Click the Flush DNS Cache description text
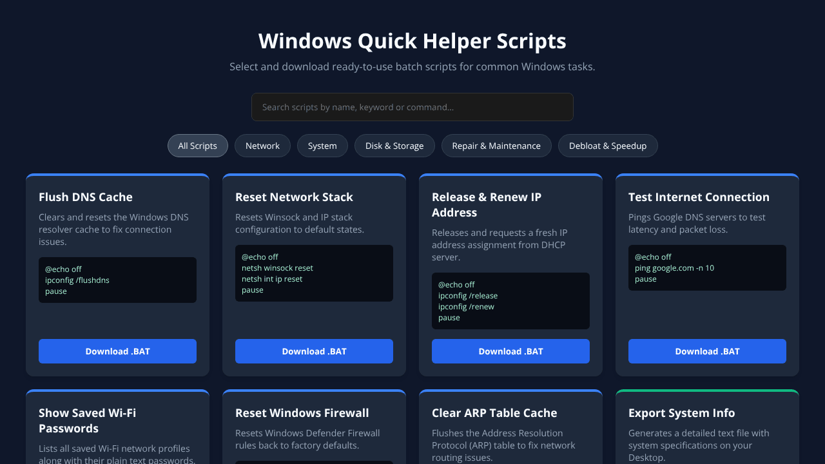 point(114,229)
